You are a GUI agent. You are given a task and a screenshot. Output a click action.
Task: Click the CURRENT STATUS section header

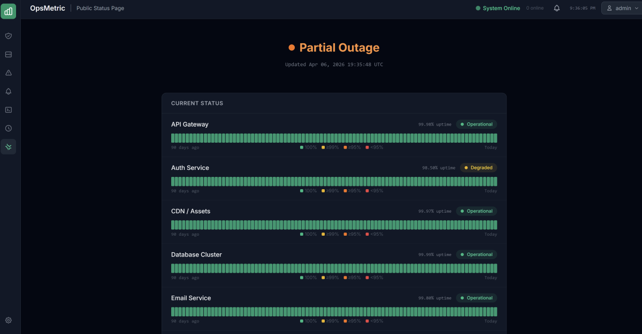[x=197, y=103]
